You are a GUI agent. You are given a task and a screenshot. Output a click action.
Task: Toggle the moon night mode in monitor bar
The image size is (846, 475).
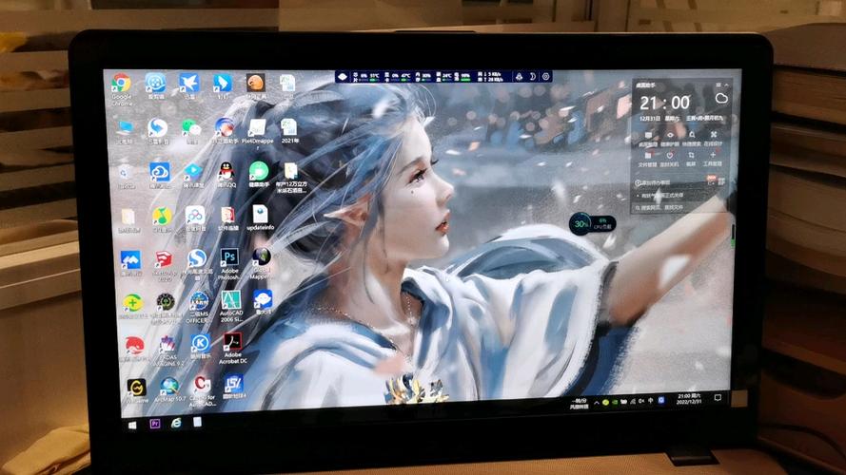[x=532, y=76]
